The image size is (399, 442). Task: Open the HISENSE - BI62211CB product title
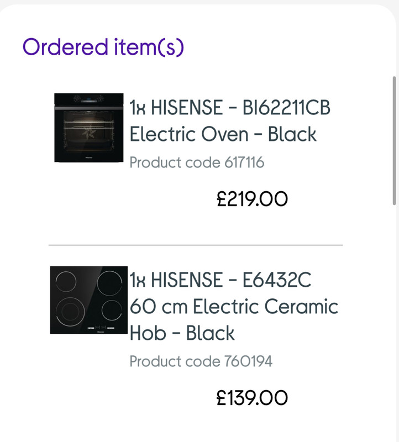point(240,107)
